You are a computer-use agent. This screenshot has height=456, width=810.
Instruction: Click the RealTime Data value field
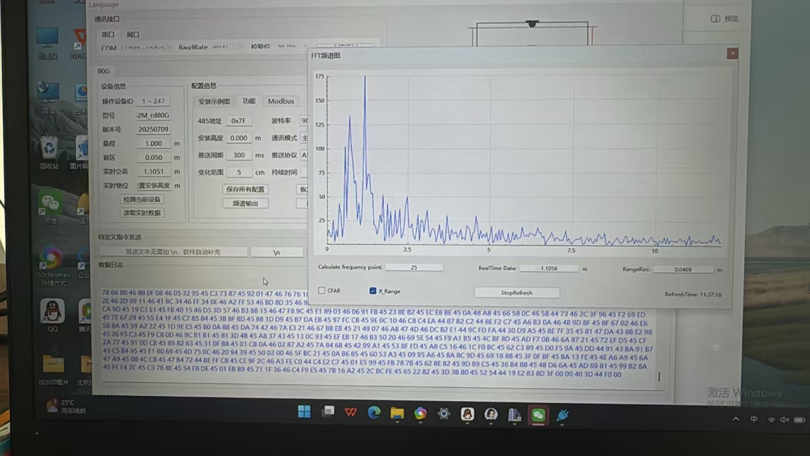coord(549,268)
